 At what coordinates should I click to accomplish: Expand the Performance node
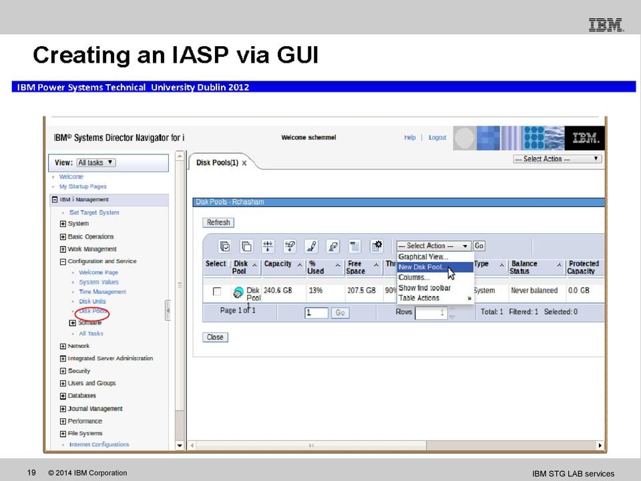63,422
